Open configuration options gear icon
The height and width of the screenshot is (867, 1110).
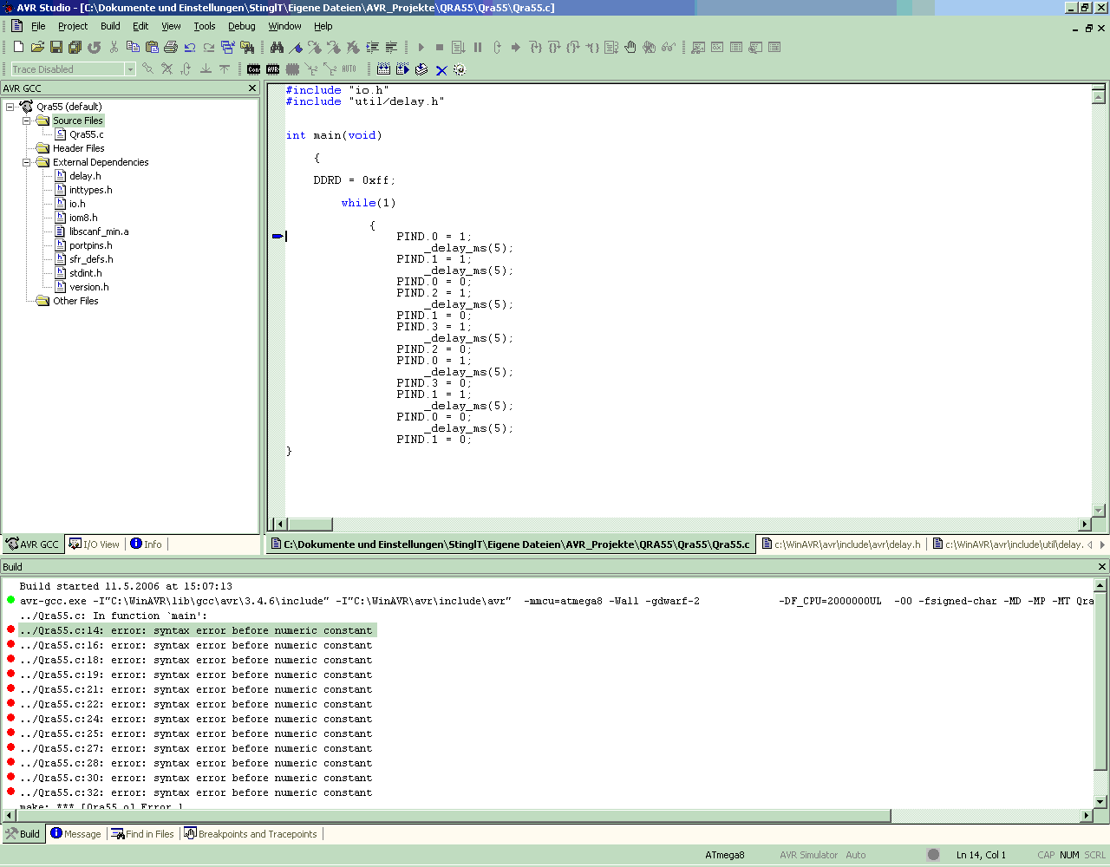460,69
